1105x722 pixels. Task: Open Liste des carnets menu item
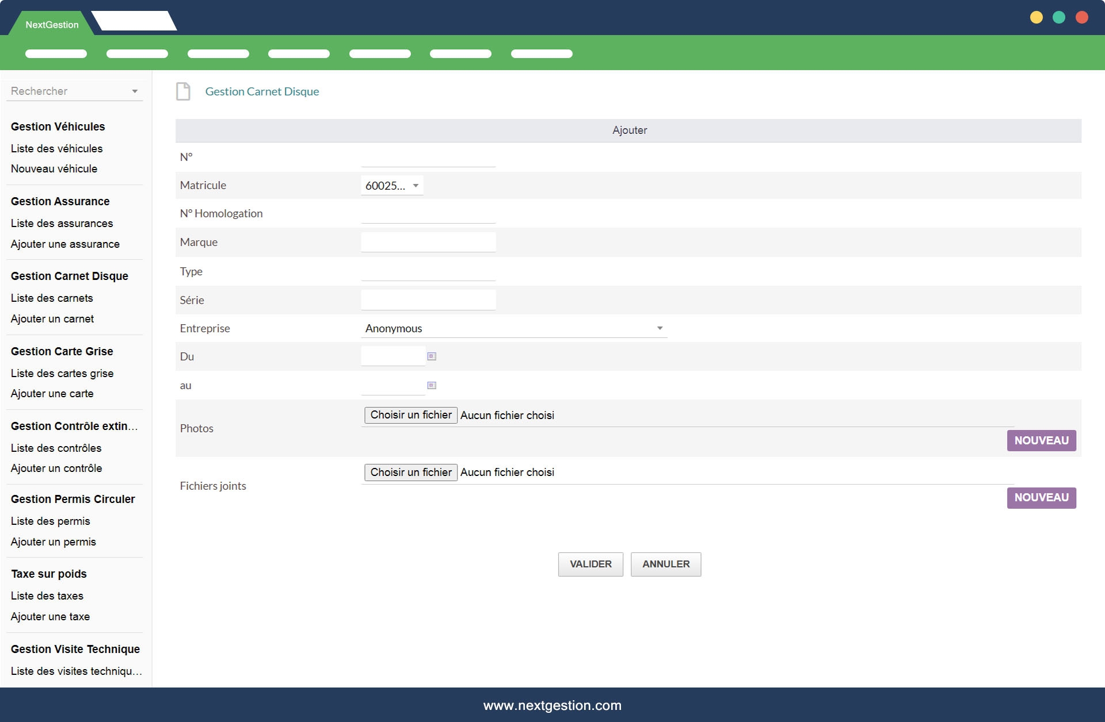pos(52,298)
